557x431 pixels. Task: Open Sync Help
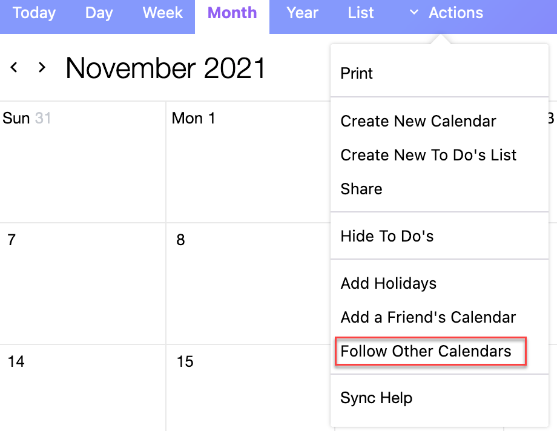(377, 398)
